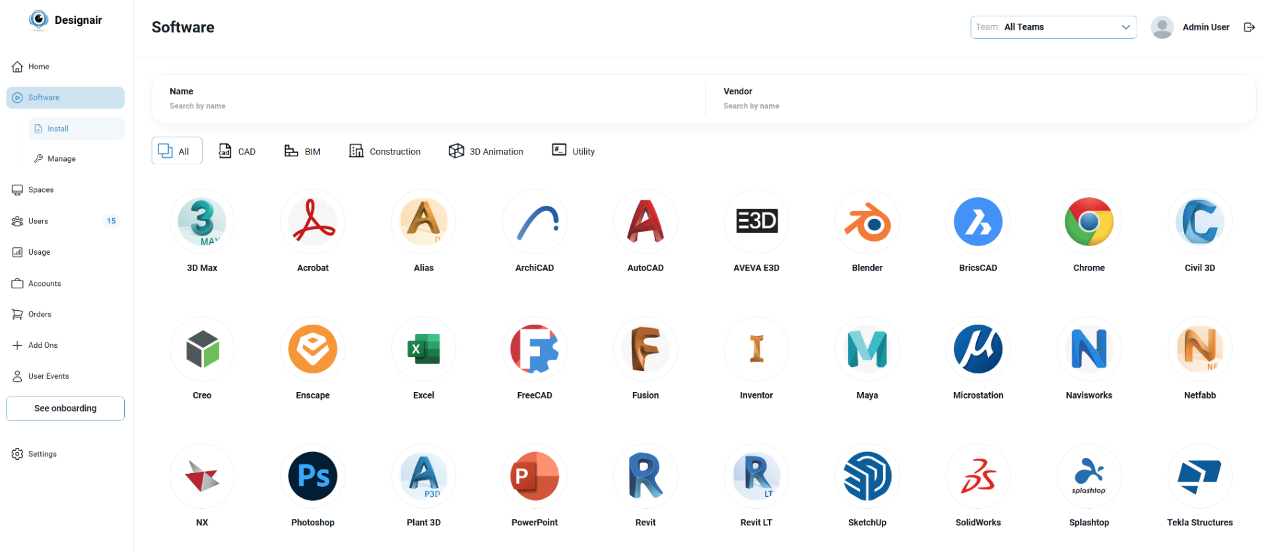Choose the Fusion icon
Screen dimensions: 1264x551
coord(646,349)
